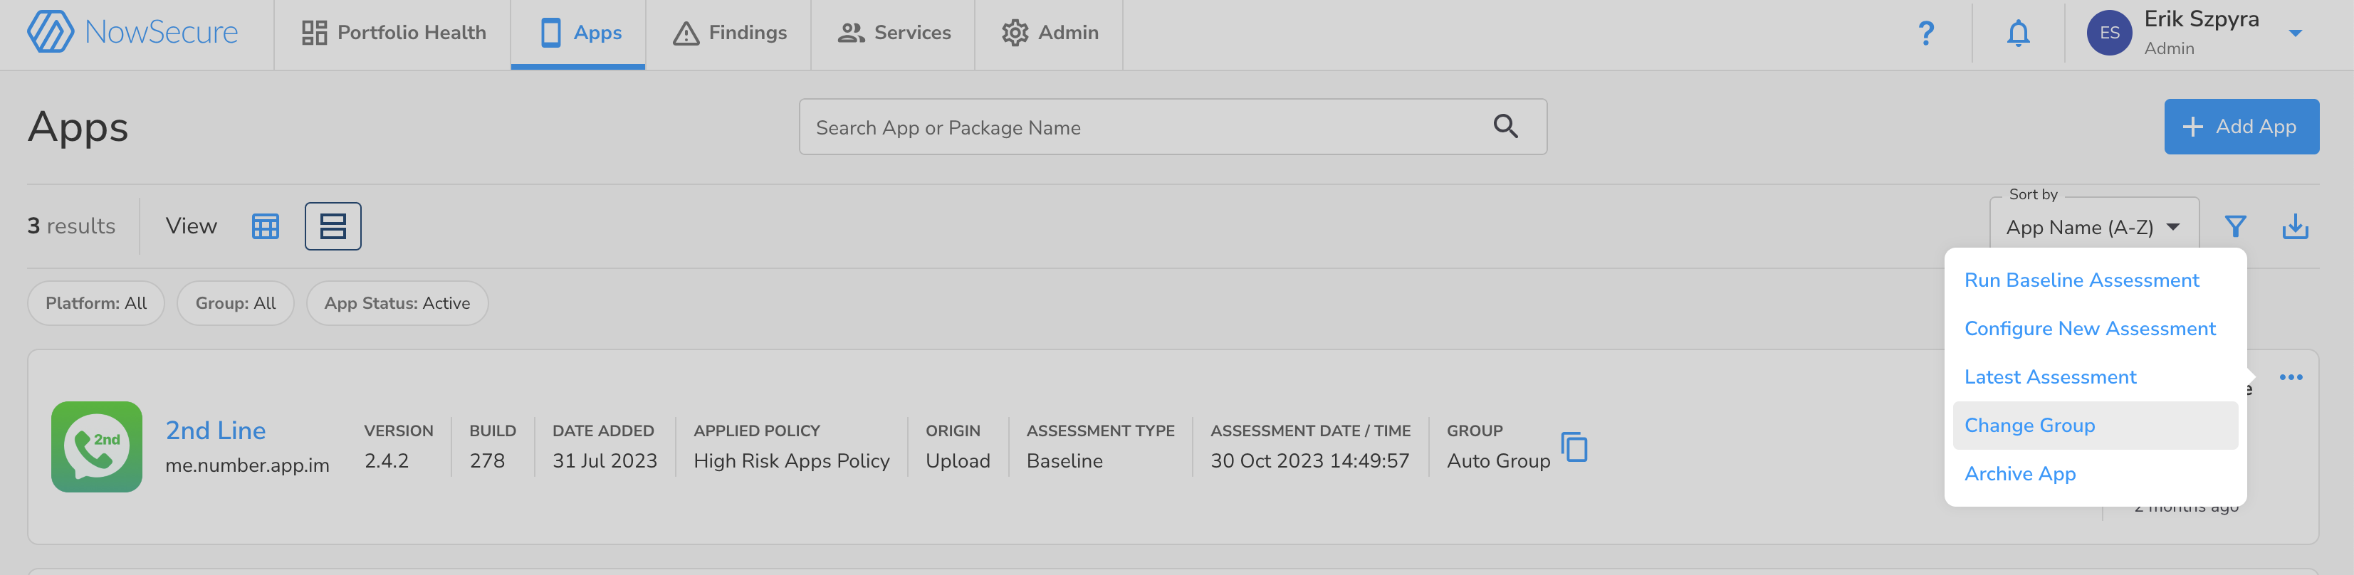Click the version value 2.4.2
This screenshot has width=2354, height=575.
pos(387,461)
